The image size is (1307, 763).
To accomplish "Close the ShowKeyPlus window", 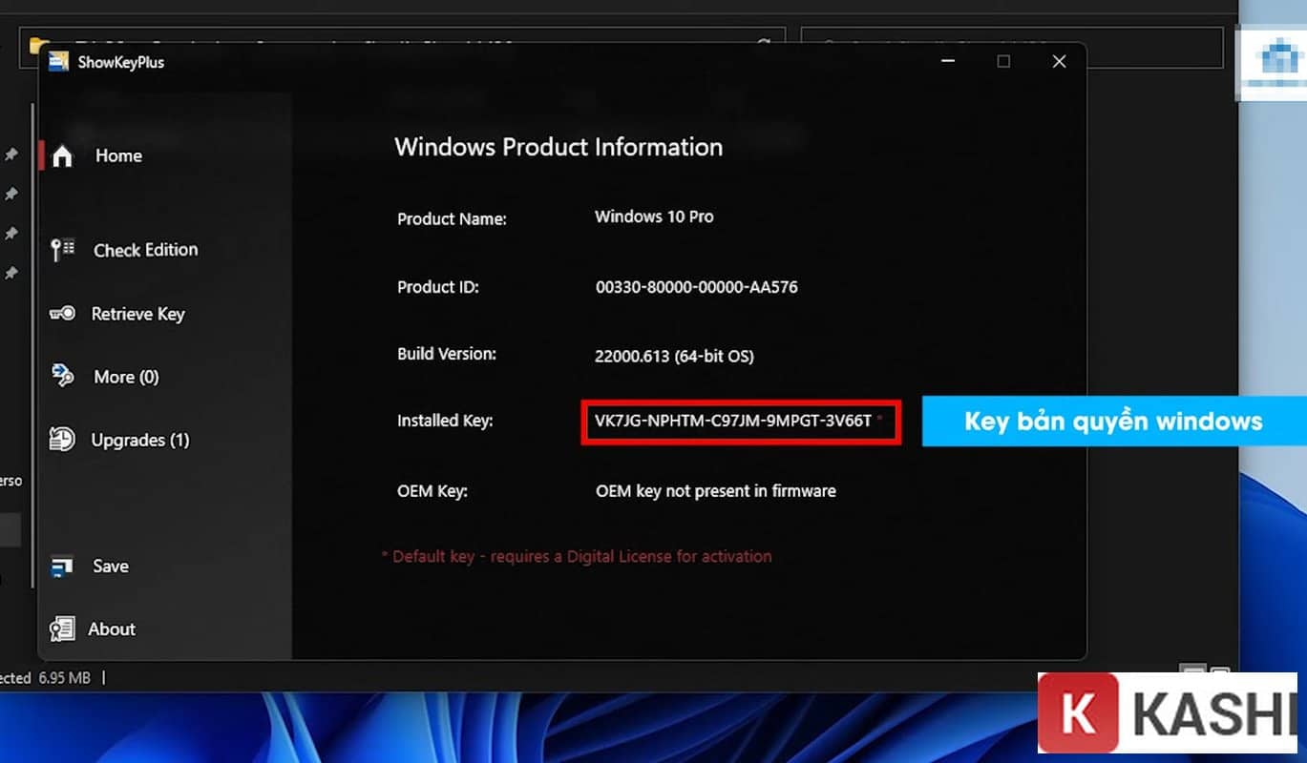I will tap(1059, 61).
